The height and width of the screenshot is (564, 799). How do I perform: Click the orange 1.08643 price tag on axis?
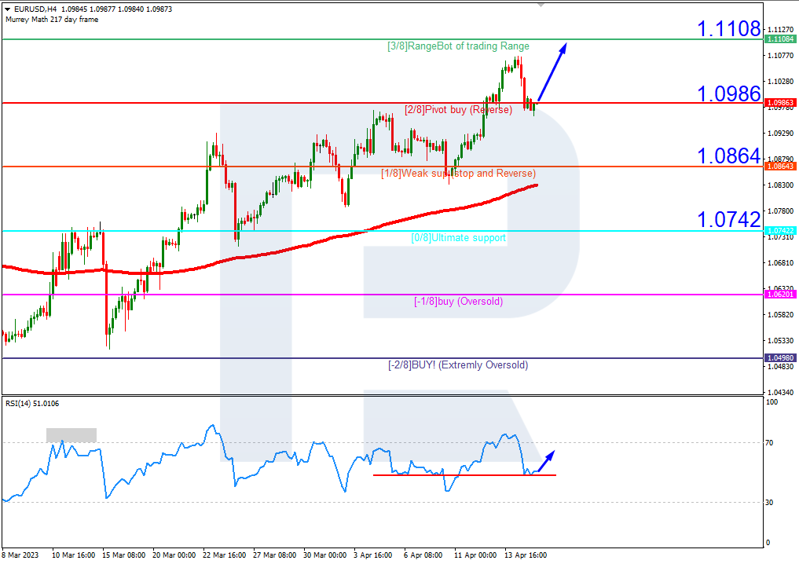click(780, 167)
